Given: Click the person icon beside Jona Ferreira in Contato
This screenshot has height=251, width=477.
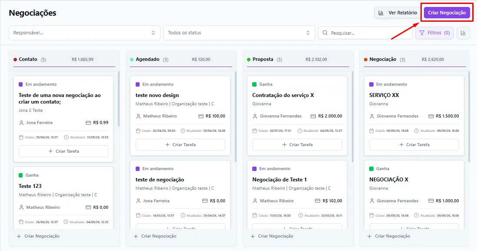Looking at the screenshot, I should [21, 123].
